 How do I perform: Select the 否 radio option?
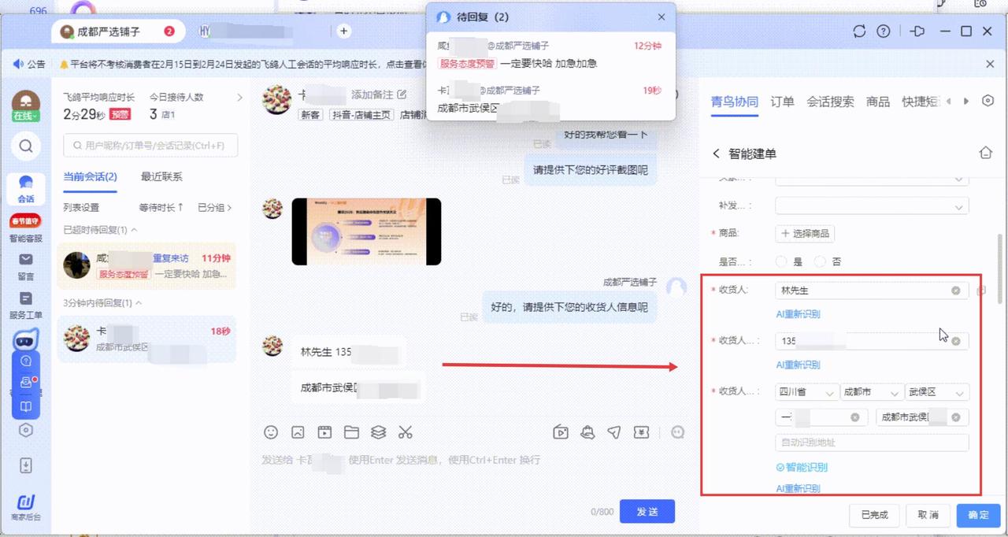coord(821,261)
